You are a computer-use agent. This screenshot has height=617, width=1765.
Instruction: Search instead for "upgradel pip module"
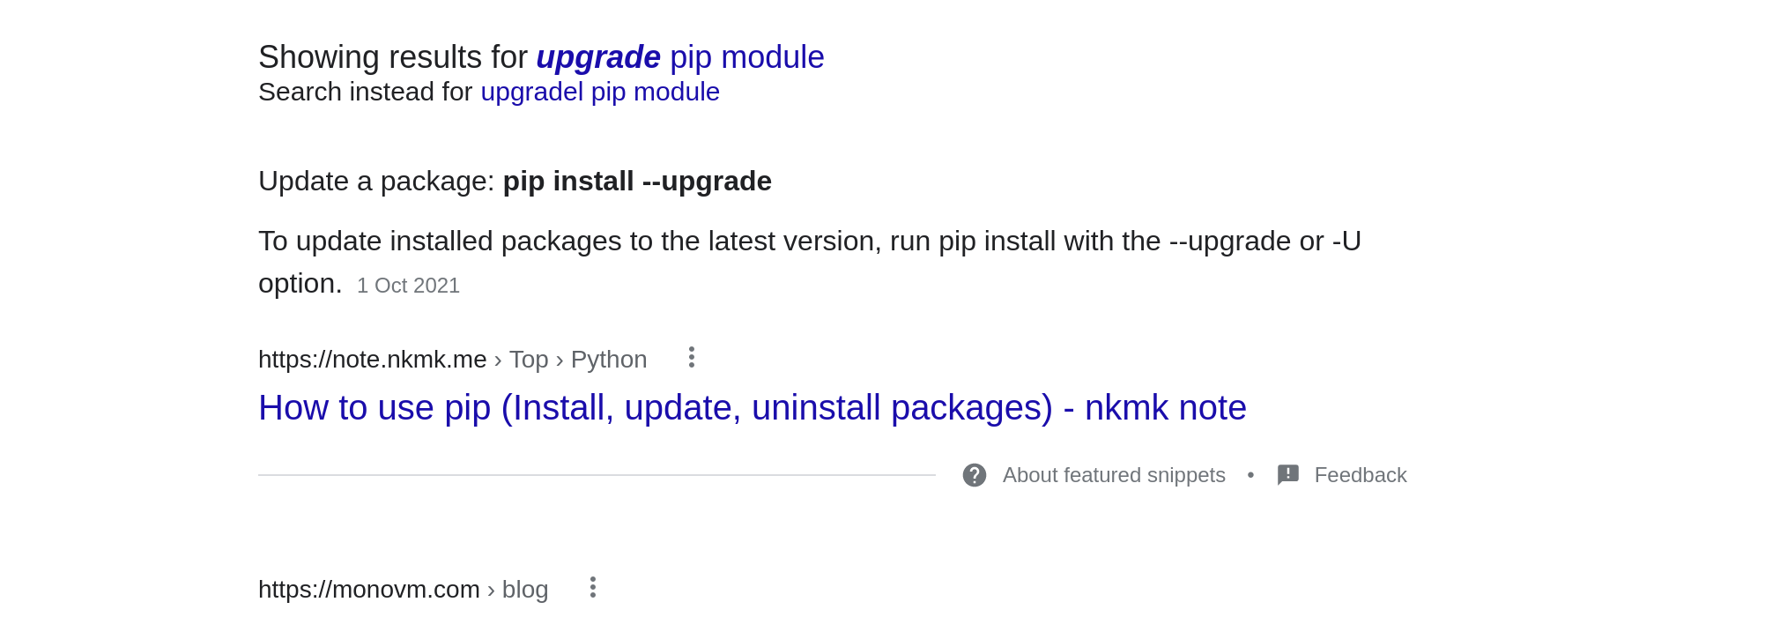click(x=599, y=92)
